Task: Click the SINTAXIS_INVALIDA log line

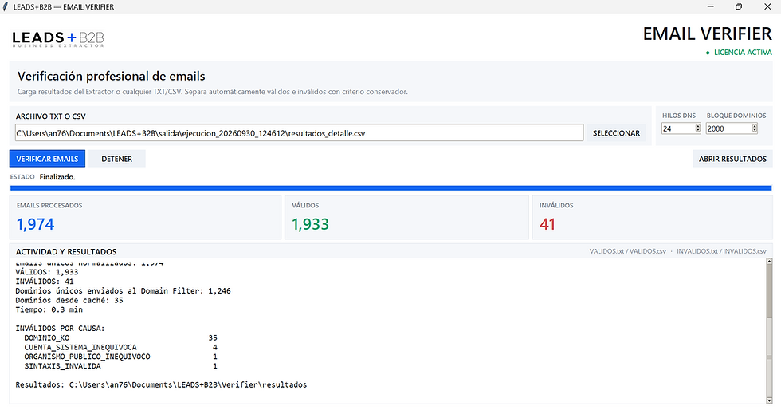Action: [120, 366]
